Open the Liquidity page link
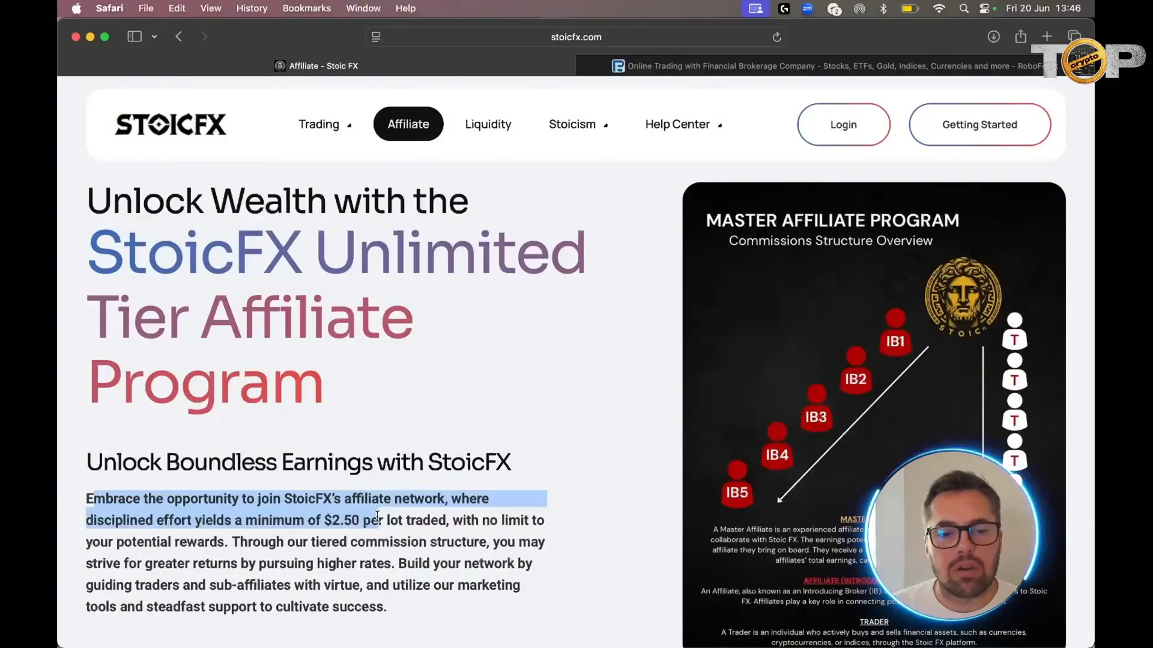 pyautogui.click(x=488, y=124)
